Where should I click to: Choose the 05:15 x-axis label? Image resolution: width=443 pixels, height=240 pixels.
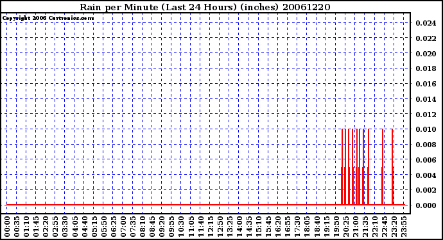[x=94, y=227]
